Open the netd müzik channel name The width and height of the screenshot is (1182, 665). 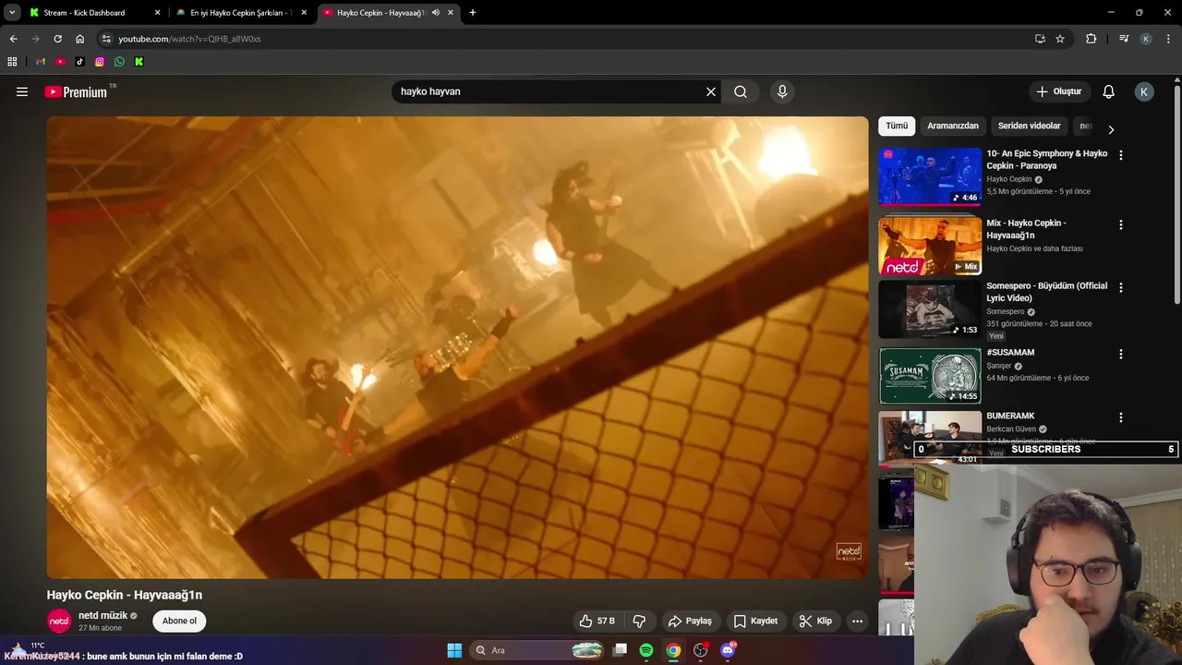coord(103,615)
